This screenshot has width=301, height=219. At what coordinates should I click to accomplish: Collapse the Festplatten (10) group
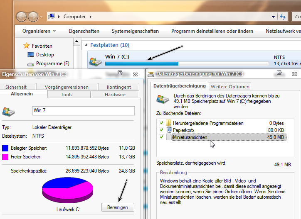(x=86, y=45)
